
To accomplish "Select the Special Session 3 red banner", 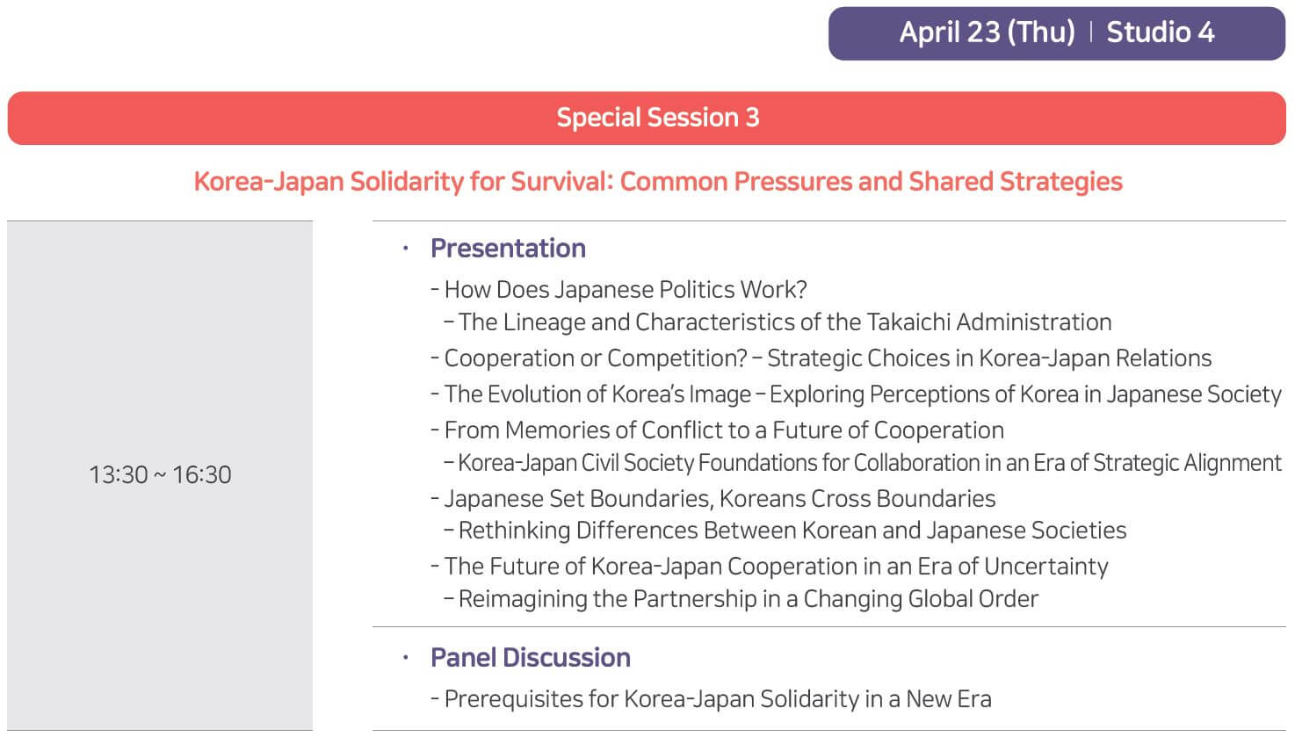I will pyautogui.click(x=647, y=118).
